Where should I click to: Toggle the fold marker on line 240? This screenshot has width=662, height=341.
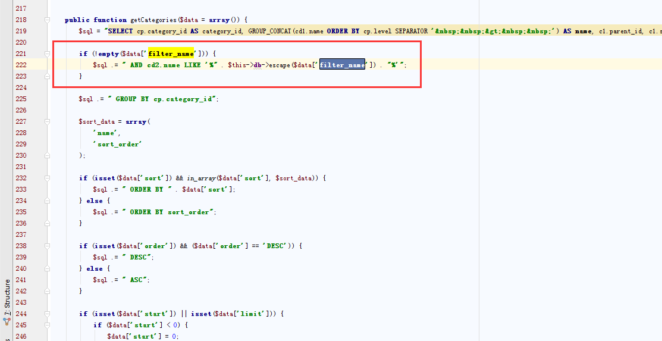pyautogui.click(x=48, y=268)
